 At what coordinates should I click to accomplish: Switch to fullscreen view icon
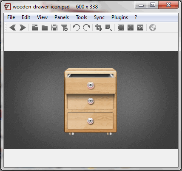coord(121,28)
